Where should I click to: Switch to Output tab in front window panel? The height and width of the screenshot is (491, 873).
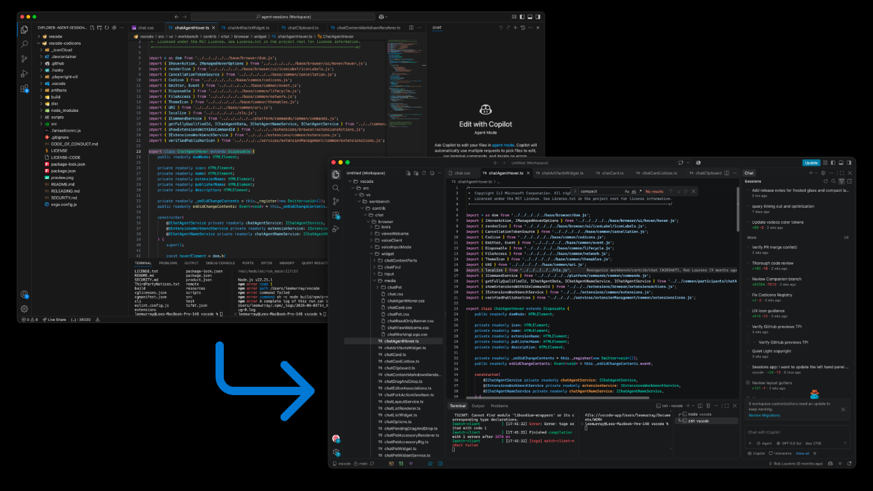(x=478, y=406)
